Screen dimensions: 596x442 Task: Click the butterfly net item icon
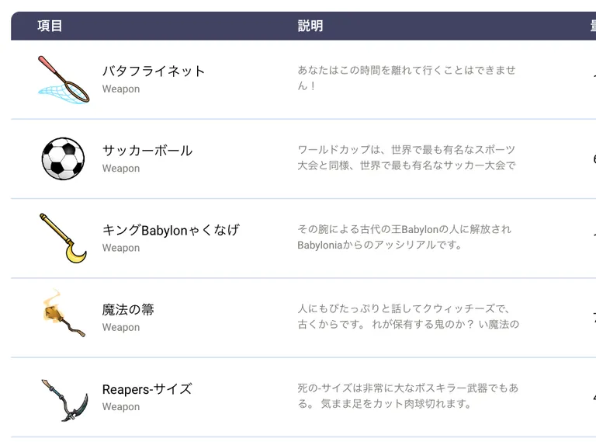coord(64,80)
